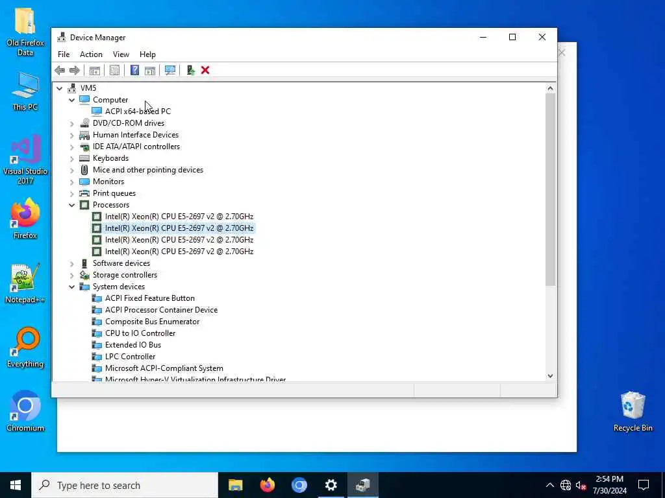Click the scroll down arrow in device tree
This screenshot has height=498, width=665.
[550, 375]
